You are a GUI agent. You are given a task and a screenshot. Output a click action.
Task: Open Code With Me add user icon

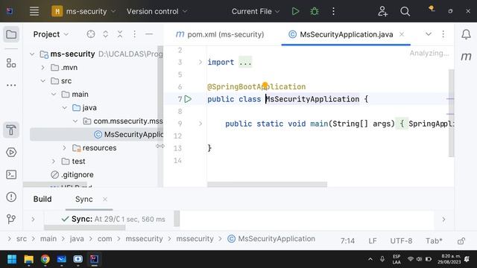coord(382,11)
